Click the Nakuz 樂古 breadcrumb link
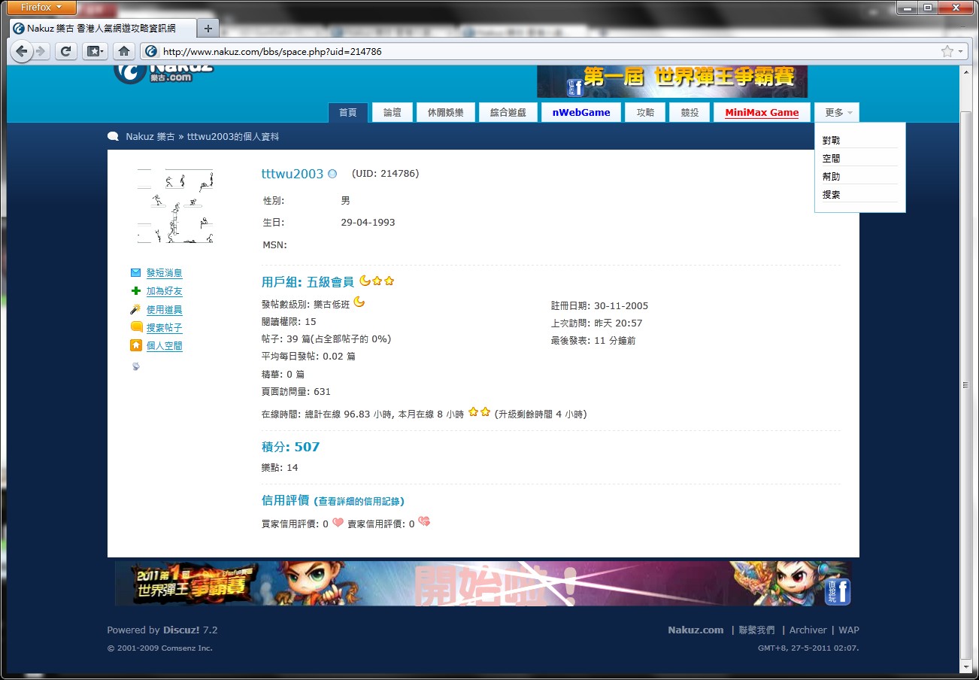This screenshot has width=979, height=680. pos(150,137)
